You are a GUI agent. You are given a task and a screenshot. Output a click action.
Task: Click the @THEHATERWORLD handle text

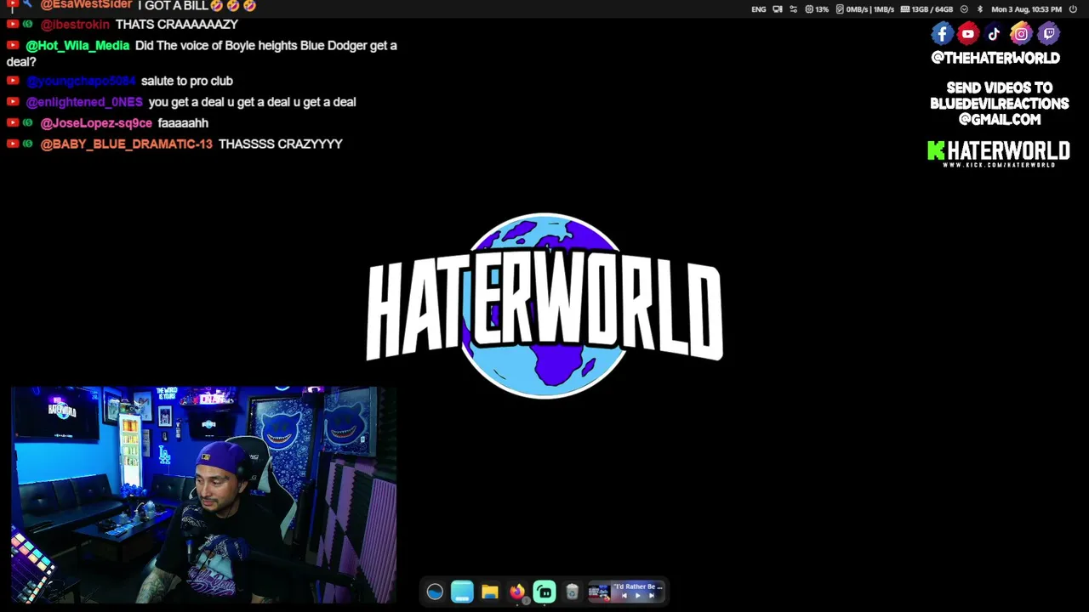[x=995, y=58]
